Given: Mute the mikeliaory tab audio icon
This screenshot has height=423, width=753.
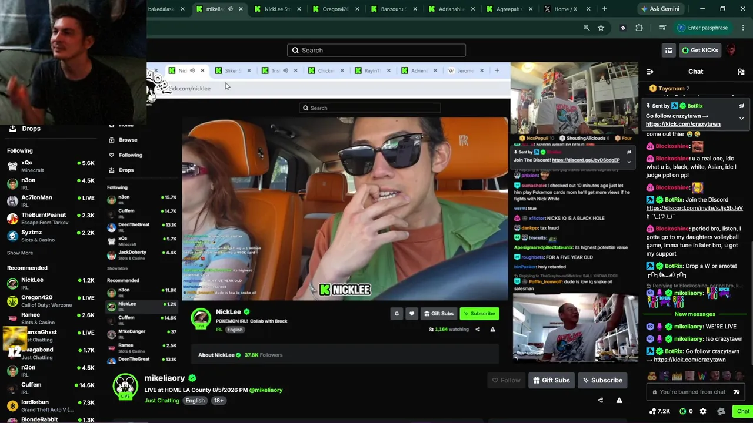Looking at the screenshot, I should (x=230, y=9).
